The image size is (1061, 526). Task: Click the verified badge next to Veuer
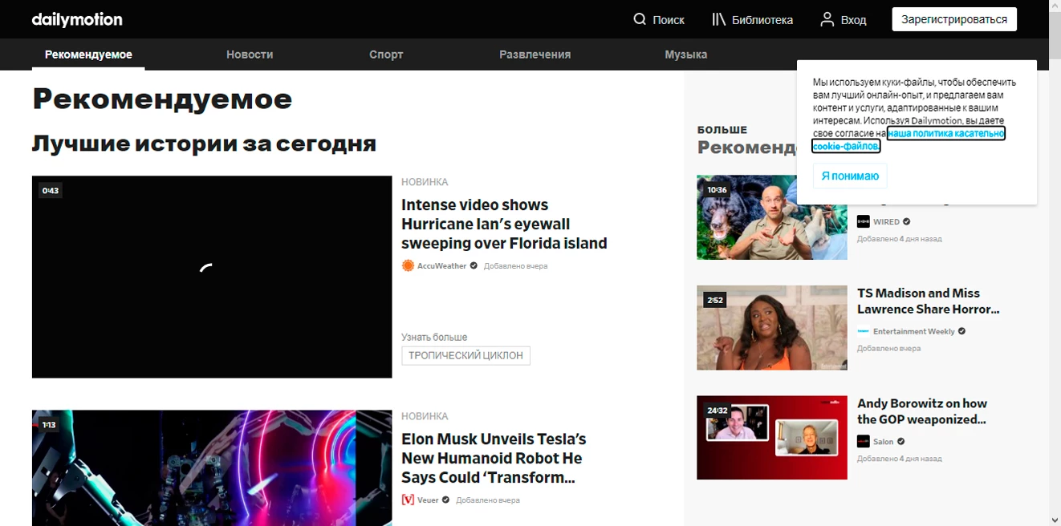[x=445, y=500]
